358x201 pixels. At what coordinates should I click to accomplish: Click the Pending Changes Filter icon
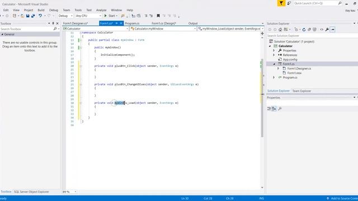pos(296,30)
